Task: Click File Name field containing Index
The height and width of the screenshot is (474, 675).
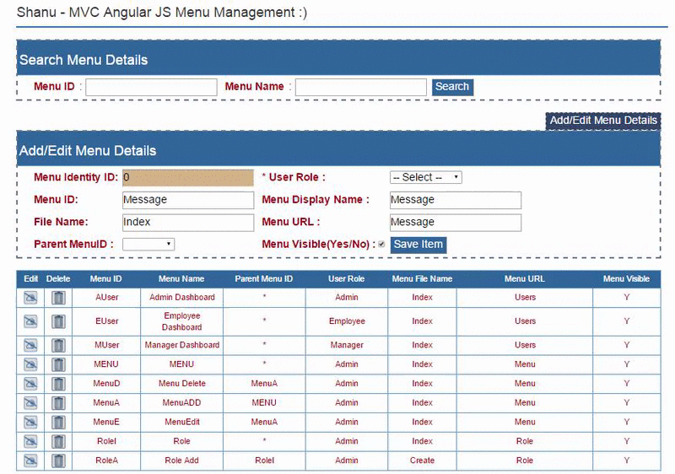Action: (188, 223)
